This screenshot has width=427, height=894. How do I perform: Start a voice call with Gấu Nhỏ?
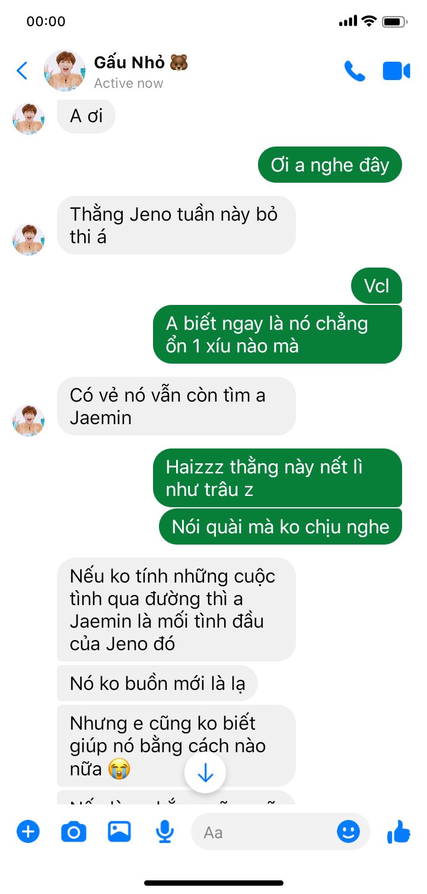[x=355, y=71]
